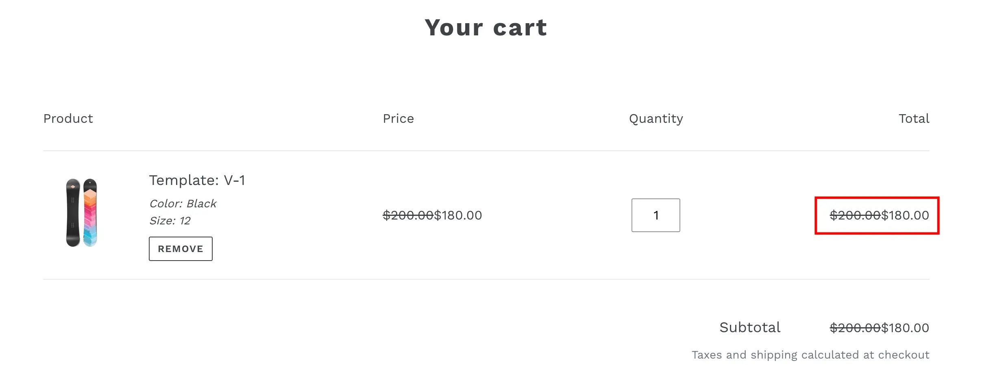
Task: Click the Your cart heading
Action: (x=486, y=28)
